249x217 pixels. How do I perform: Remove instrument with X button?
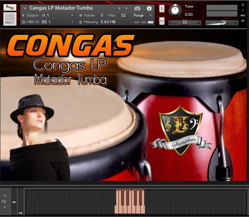tap(243, 5)
